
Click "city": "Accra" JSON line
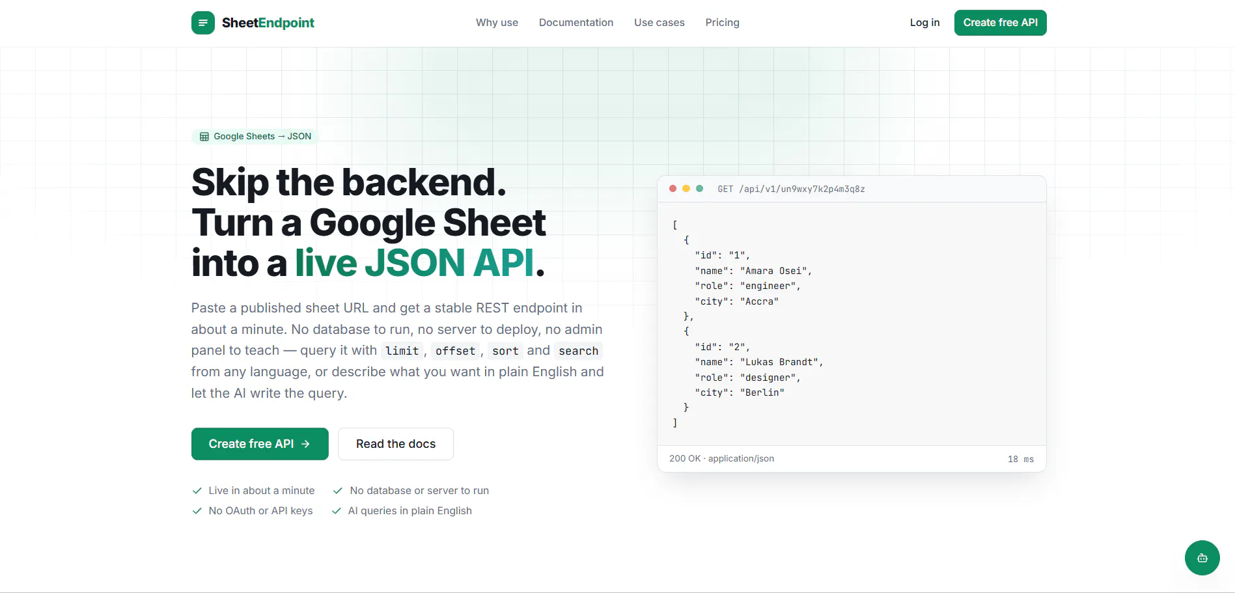point(736,301)
